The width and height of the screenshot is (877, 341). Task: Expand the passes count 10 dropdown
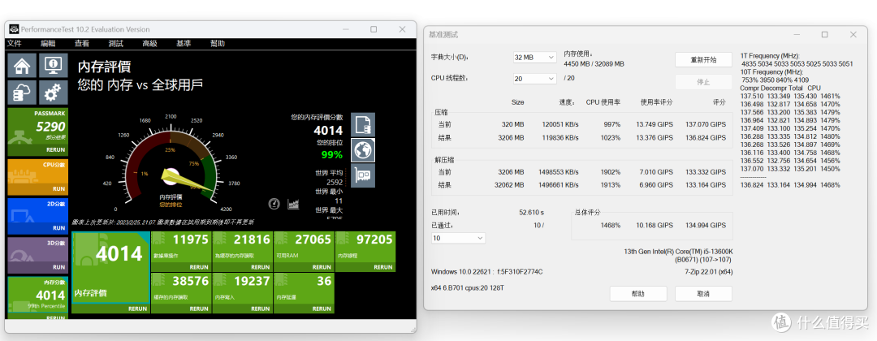click(458, 238)
